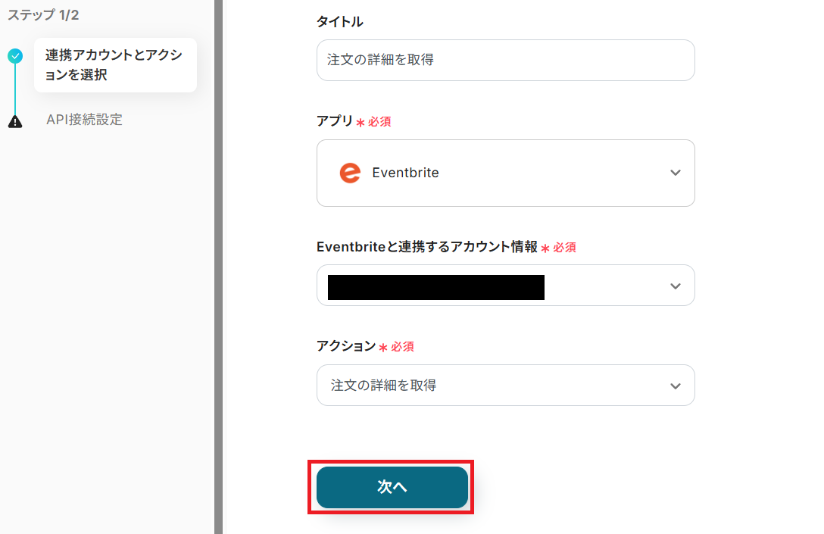
Task: Expand the アクション dropdown chevron
Action: [x=676, y=386]
